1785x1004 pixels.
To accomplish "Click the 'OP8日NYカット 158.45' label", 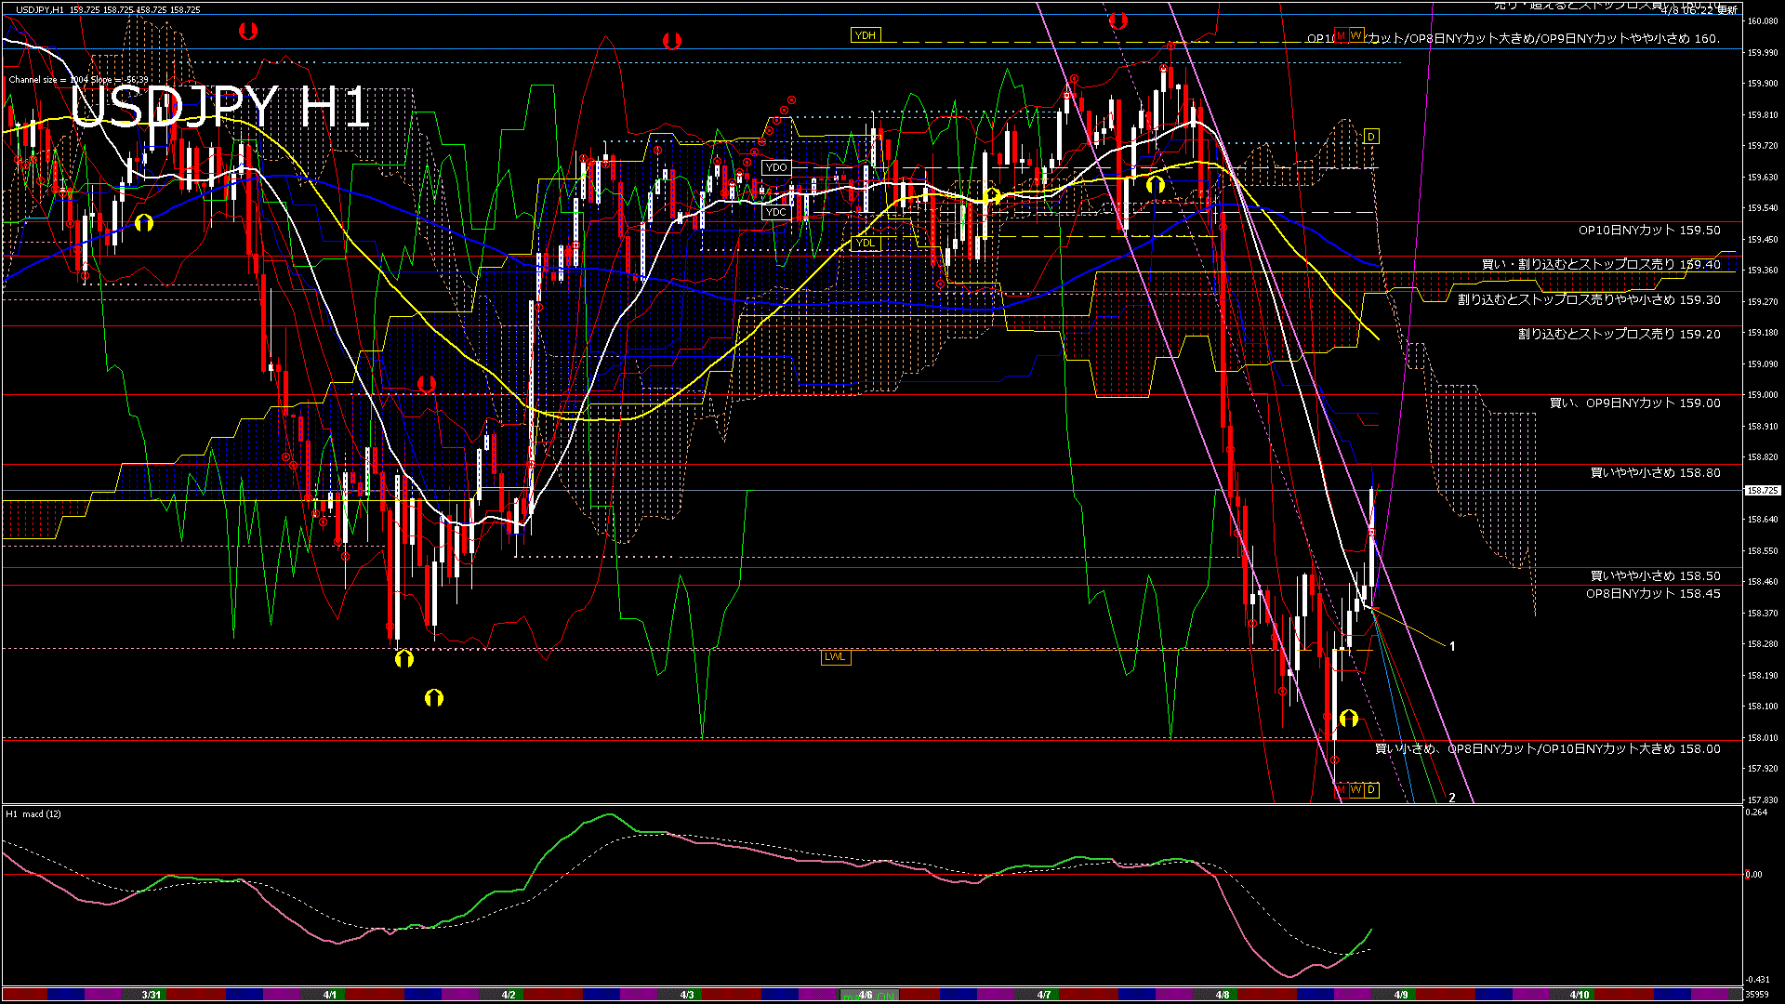I will 1652,594.
